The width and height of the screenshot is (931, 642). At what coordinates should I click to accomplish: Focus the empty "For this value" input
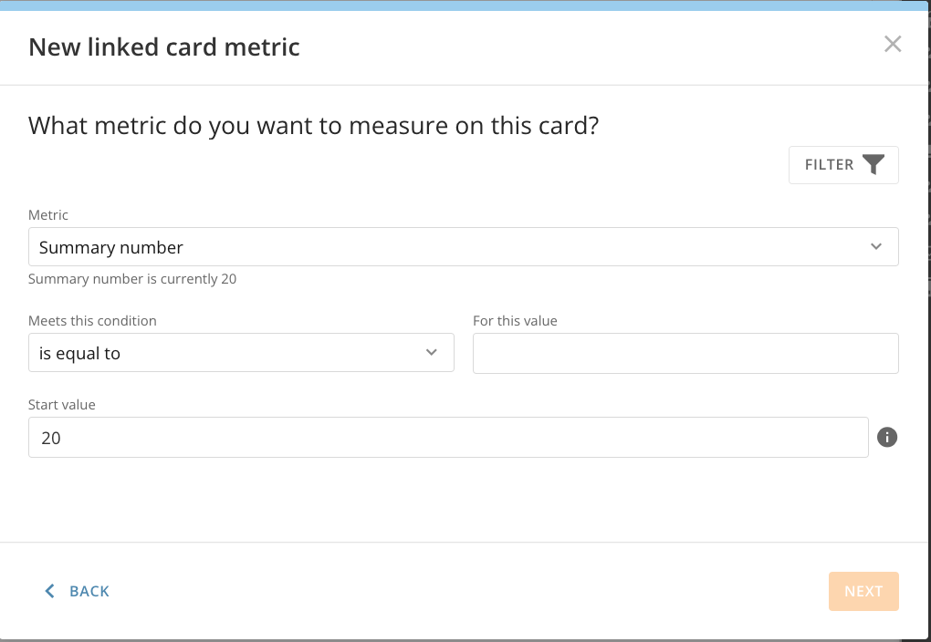point(685,353)
